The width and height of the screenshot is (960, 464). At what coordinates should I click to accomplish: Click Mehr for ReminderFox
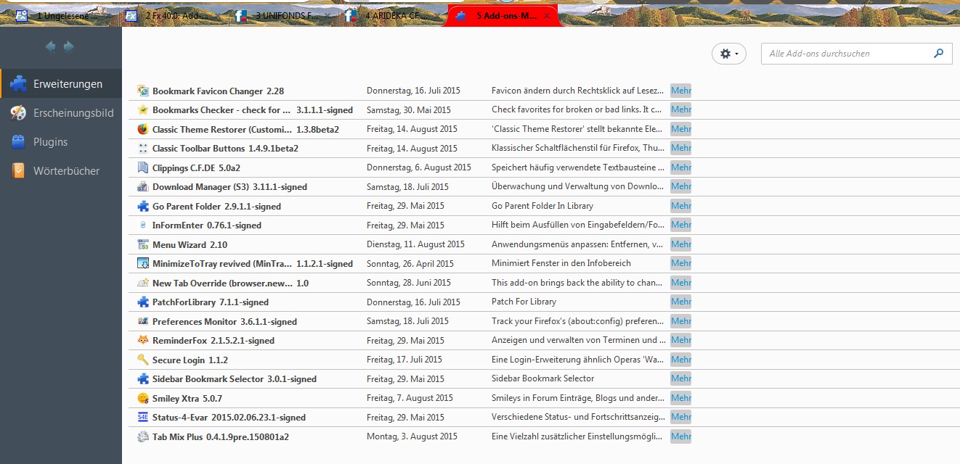tap(681, 340)
